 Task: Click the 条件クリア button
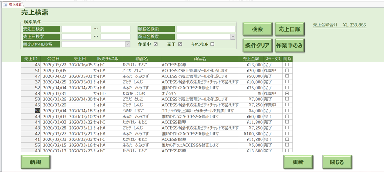pyautogui.click(x=257, y=45)
